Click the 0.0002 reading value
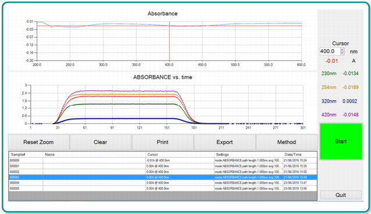 click(349, 101)
